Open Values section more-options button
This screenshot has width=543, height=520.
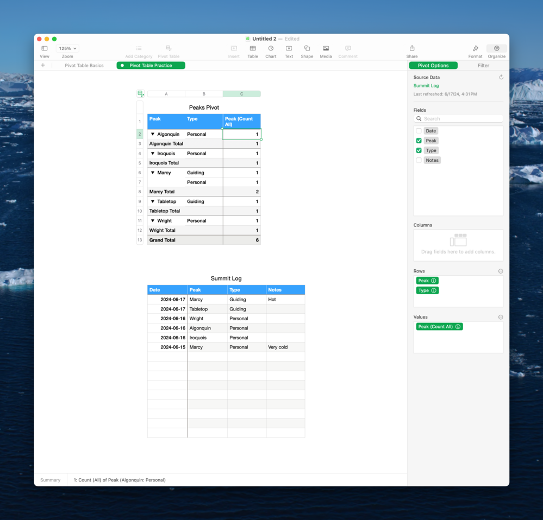pos(501,317)
